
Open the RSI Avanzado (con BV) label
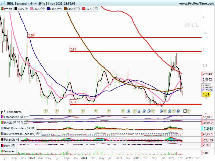click(18, 134)
